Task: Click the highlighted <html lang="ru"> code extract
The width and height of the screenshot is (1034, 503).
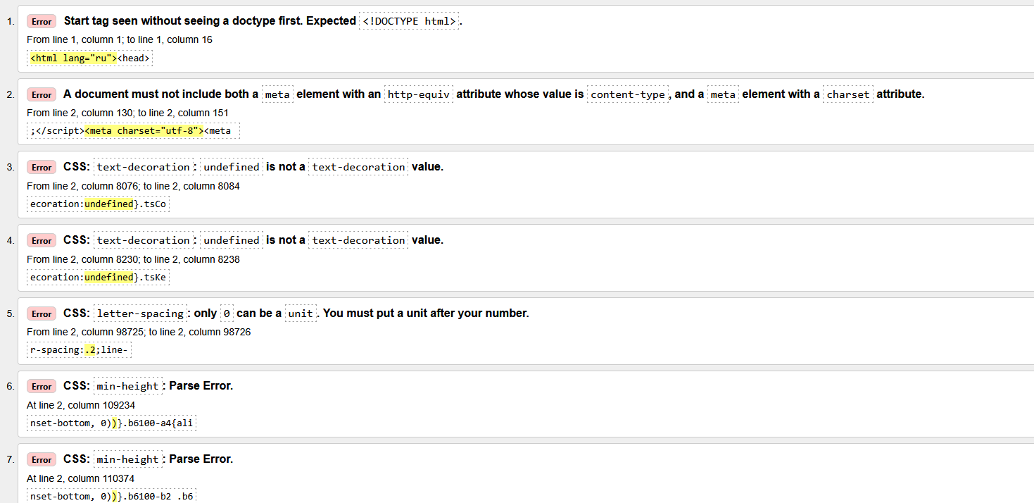Action: click(73, 58)
